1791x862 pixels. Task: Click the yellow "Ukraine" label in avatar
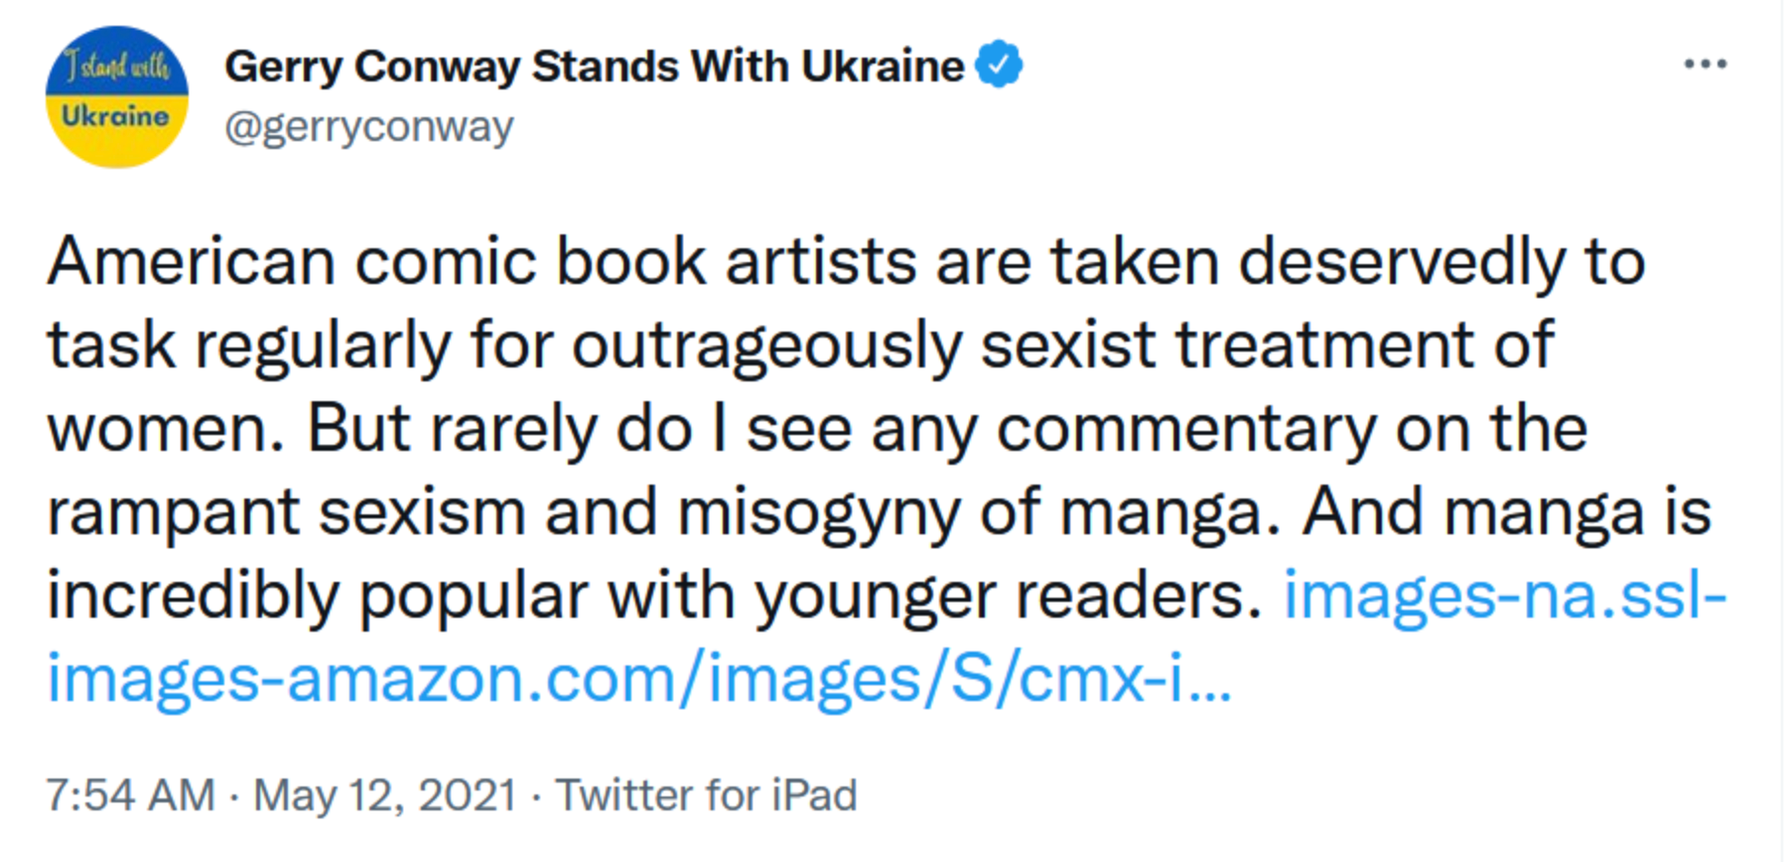[116, 118]
